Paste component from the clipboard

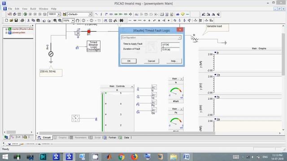tap(38, 21)
